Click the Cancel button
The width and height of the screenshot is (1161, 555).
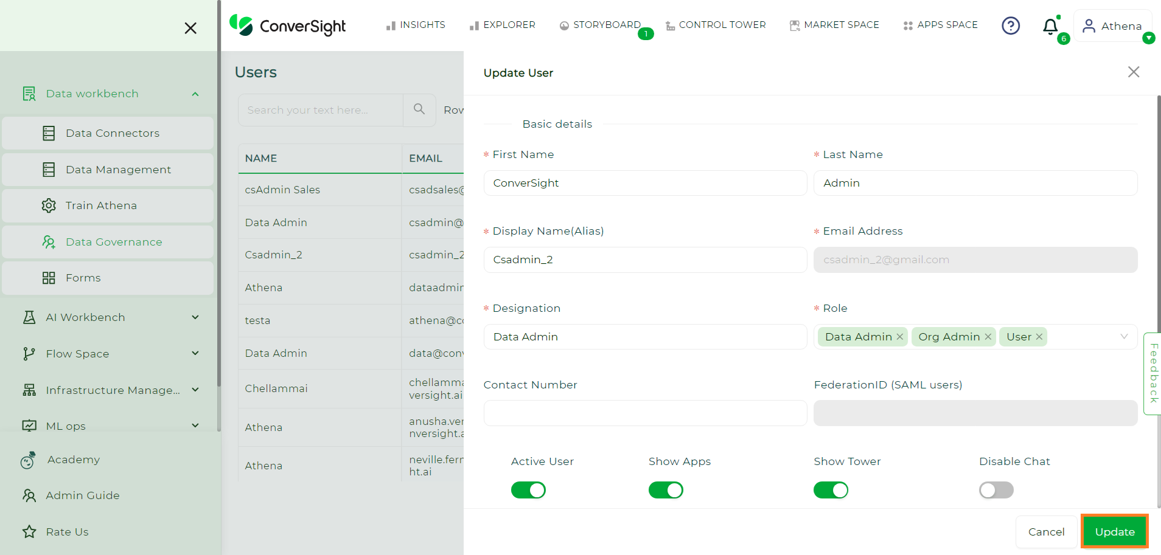1047,532
